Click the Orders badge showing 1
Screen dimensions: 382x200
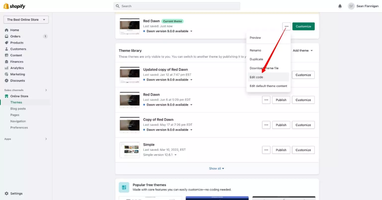pos(45,36)
